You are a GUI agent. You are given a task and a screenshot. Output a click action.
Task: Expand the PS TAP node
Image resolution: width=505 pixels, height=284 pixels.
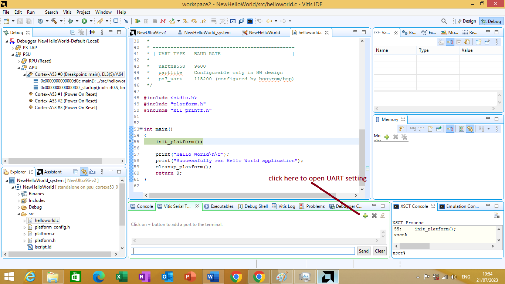(13, 48)
